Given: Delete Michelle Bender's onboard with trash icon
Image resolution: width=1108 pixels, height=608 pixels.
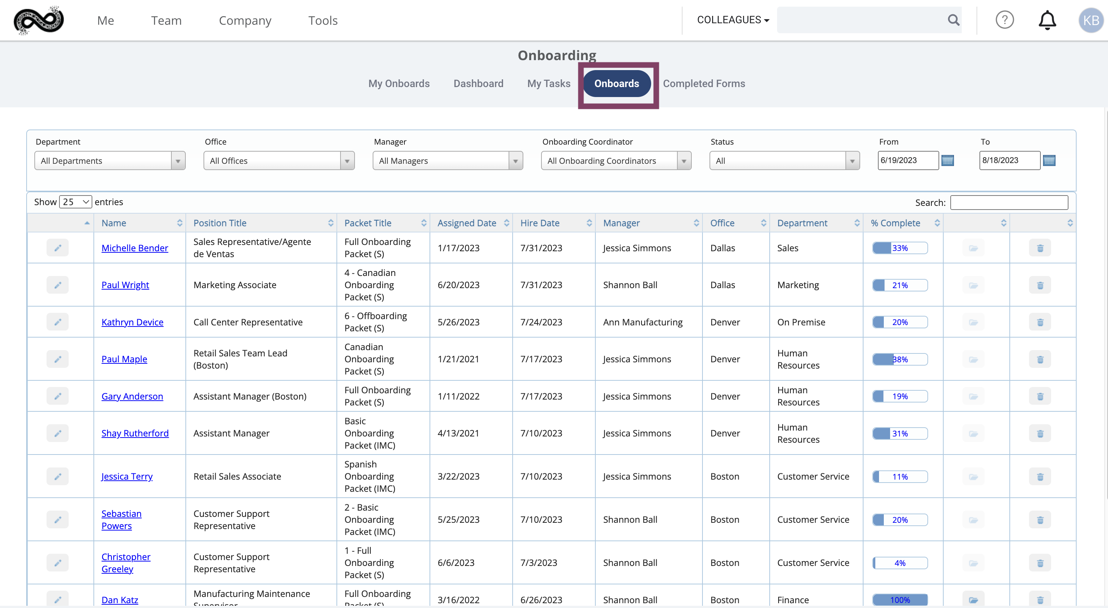Looking at the screenshot, I should (1040, 248).
